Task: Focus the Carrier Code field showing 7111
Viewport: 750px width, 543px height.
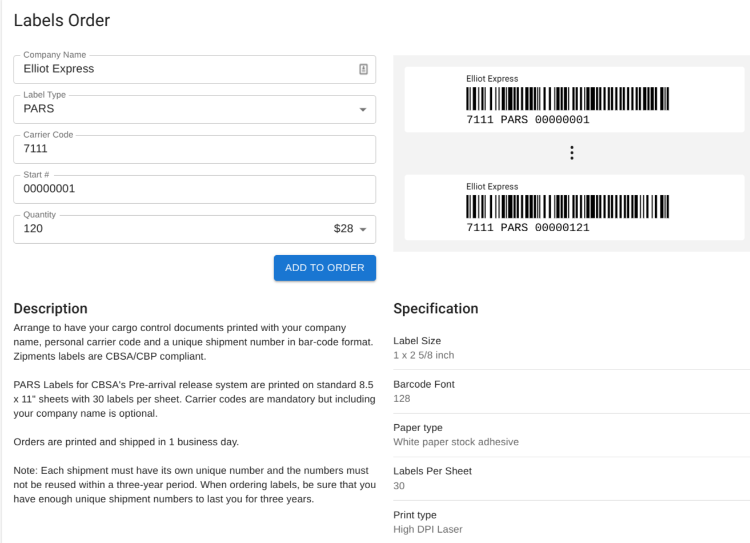Action: [x=195, y=149]
